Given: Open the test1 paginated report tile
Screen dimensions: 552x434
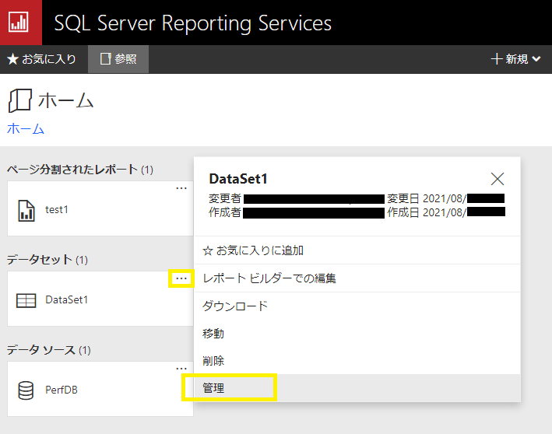Looking at the screenshot, I should click(100, 208).
